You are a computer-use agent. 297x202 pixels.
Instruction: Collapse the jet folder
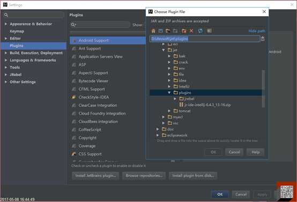[164, 50]
